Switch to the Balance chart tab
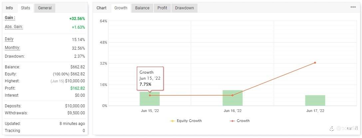 click(142, 8)
